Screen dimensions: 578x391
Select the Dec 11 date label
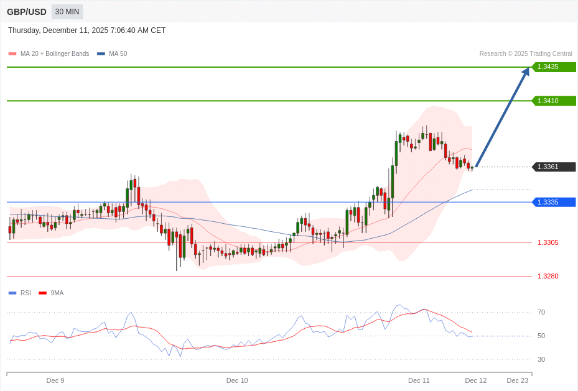[419, 380]
